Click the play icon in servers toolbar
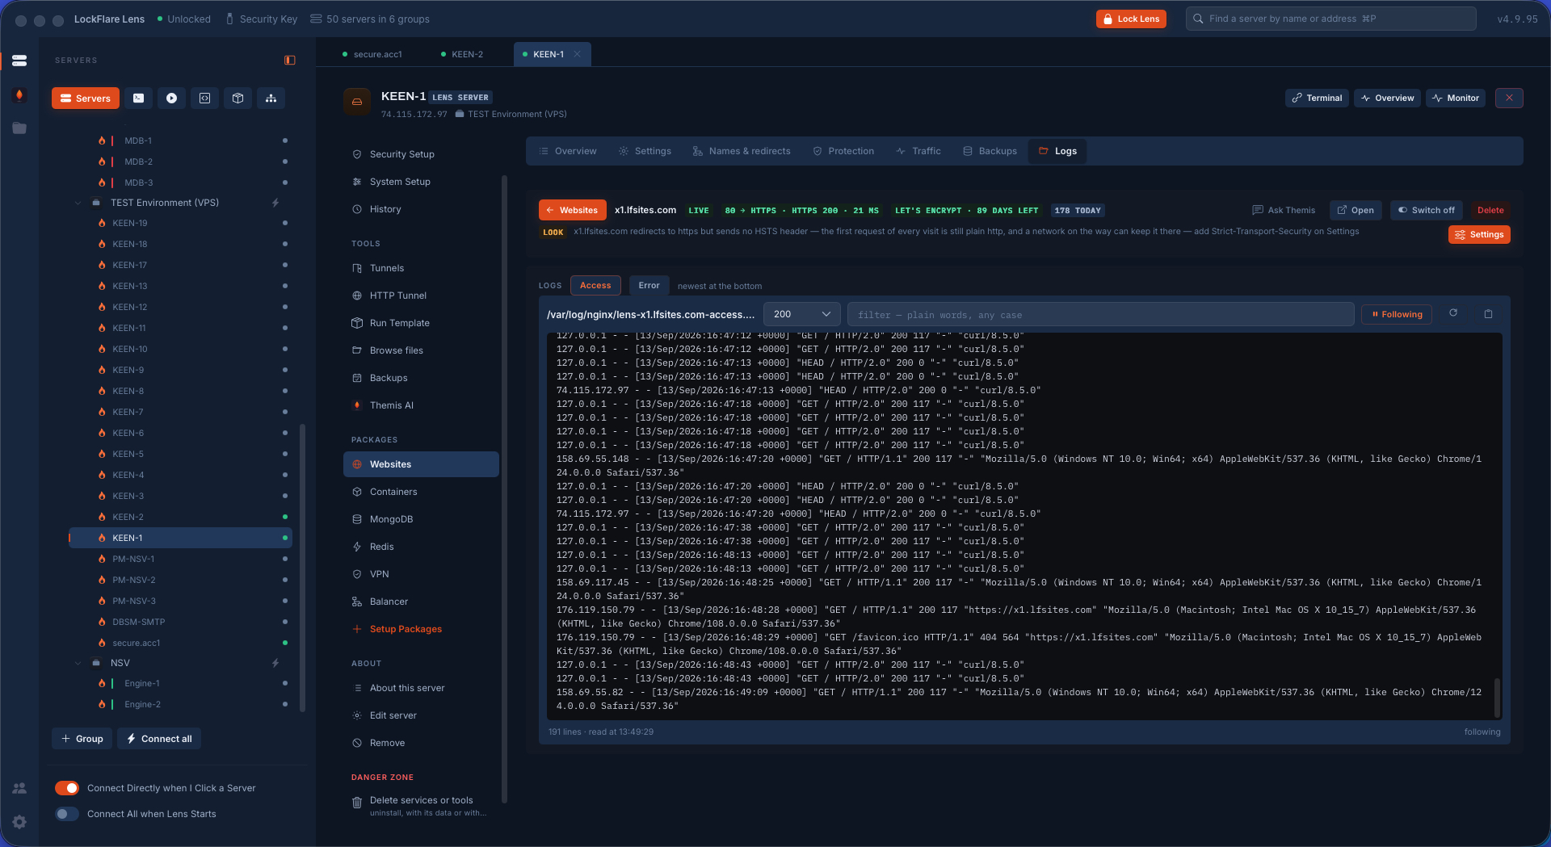 point(171,99)
